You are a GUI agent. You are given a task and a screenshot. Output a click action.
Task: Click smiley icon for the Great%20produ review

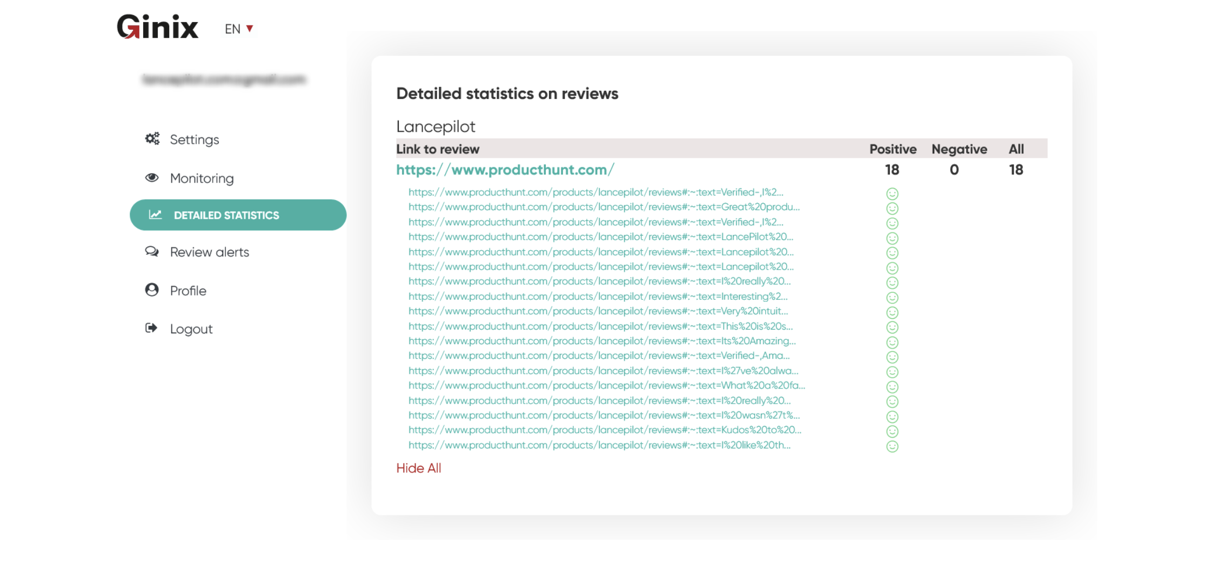tap(892, 208)
